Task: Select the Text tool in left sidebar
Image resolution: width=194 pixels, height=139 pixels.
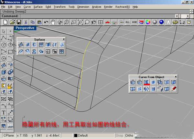Action: point(4,113)
